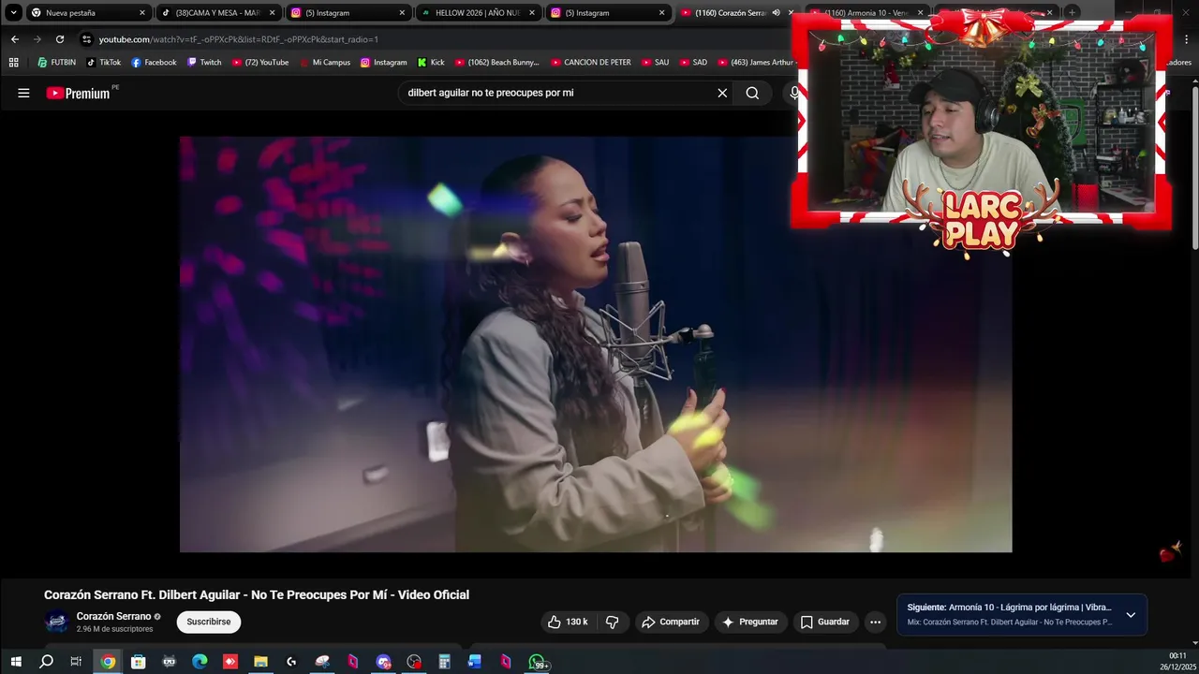Close the Nueva pestaña tab
Viewport: 1199px width, 674px height.
[x=142, y=13]
